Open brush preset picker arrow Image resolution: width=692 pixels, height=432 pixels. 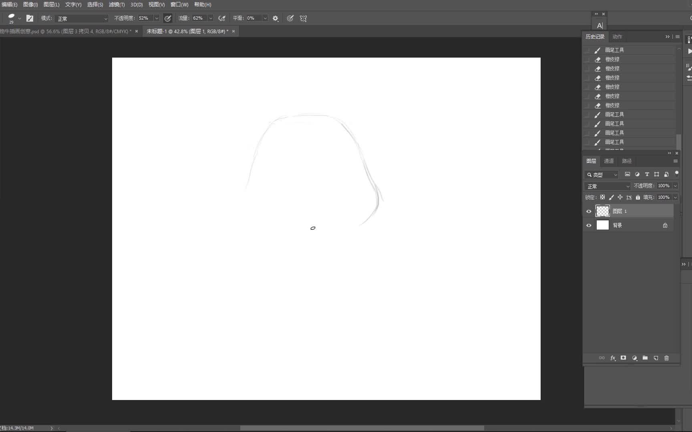[x=20, y=18]
